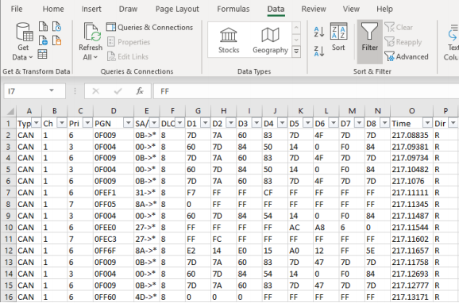Open Existing Connections icon
459x303 pixels.
57,40
